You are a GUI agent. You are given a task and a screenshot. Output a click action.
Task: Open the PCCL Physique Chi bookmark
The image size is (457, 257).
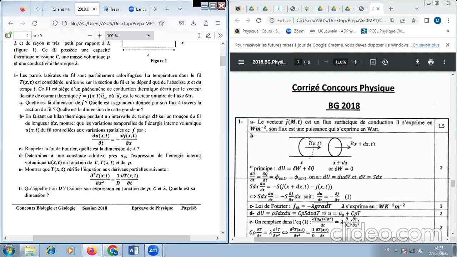pos(383,31)
